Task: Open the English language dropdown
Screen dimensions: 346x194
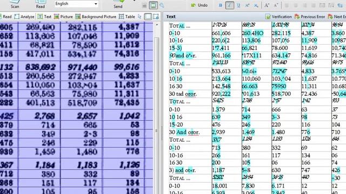Action: coord(76,4)
